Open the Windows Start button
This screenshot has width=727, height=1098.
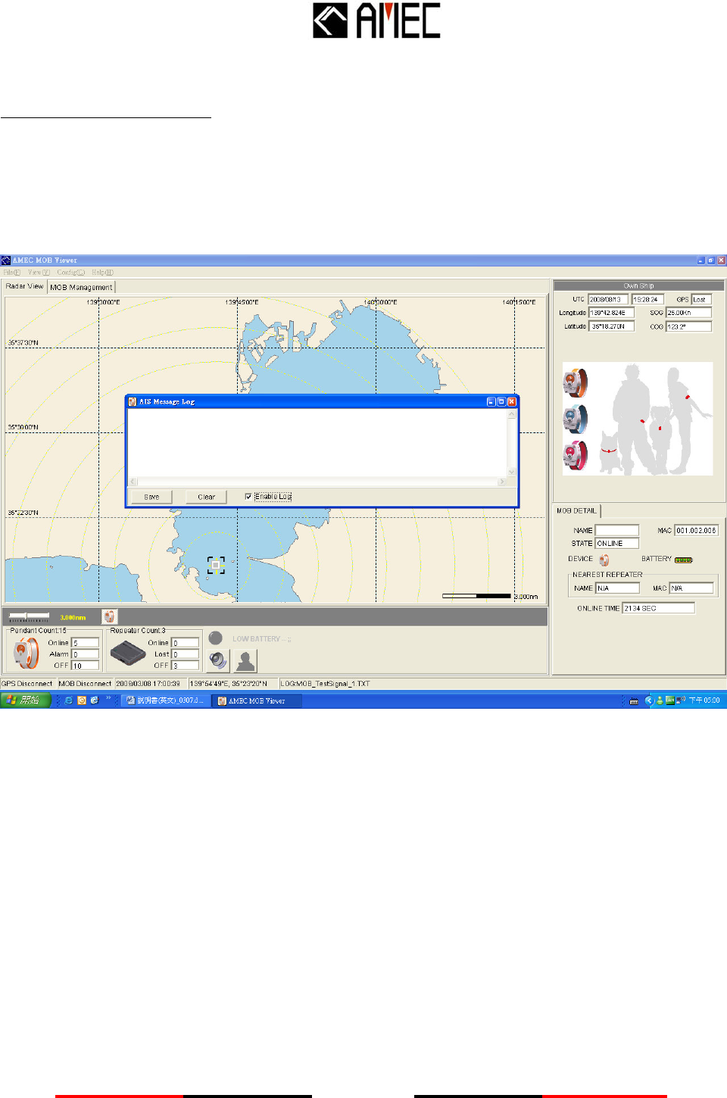25,700
